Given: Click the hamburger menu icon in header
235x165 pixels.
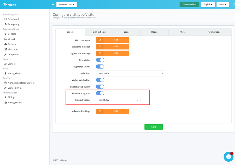Looking at the screenshot, I should tap(53, 4).
